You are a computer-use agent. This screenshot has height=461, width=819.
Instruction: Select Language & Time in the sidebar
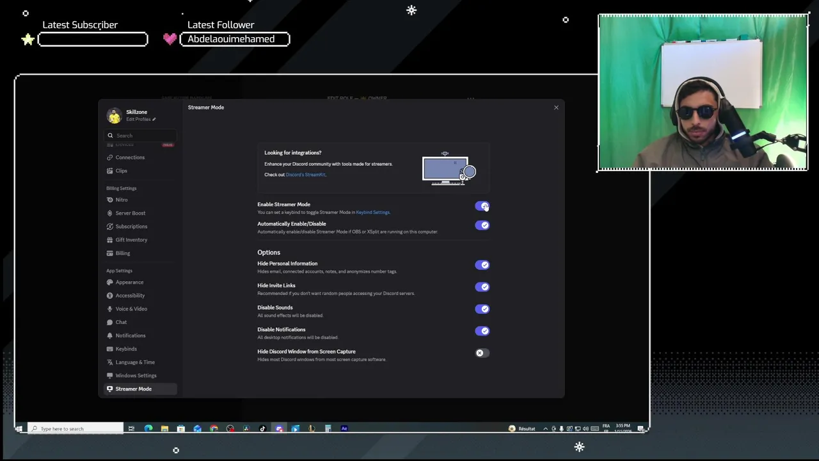point(139,362)
